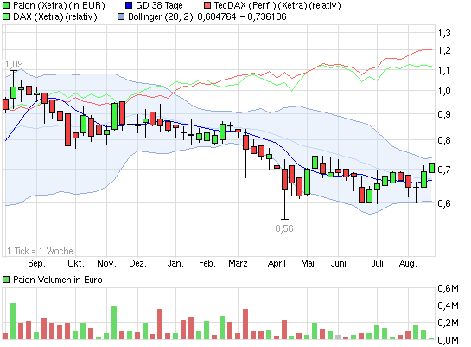Click the '0,6M' volume axis value
The image size is (471, 347).
point(448,288)
